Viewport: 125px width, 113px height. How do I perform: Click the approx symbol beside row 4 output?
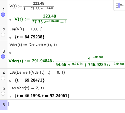tap(10, 81)
